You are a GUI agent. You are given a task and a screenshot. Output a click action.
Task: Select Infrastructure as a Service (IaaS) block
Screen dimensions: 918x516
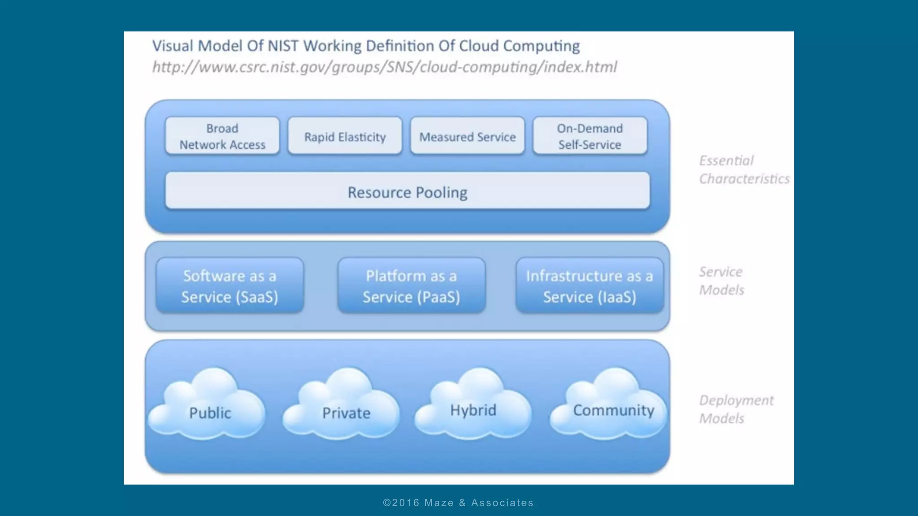pyautogui.click(x=589, y=286)
